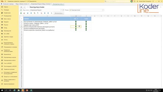Open the Управление рисками section
Image resolution: width=163 pixels, height=92 pixels.
point(9,69)
